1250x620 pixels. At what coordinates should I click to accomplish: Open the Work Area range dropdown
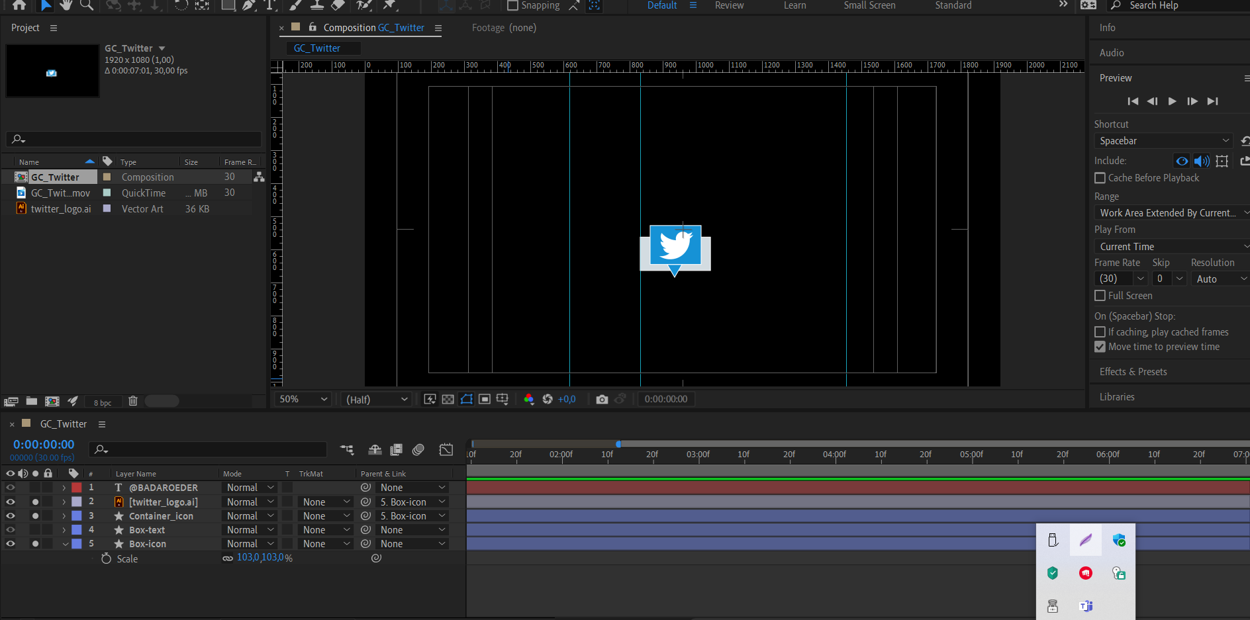pos(1172,213)
